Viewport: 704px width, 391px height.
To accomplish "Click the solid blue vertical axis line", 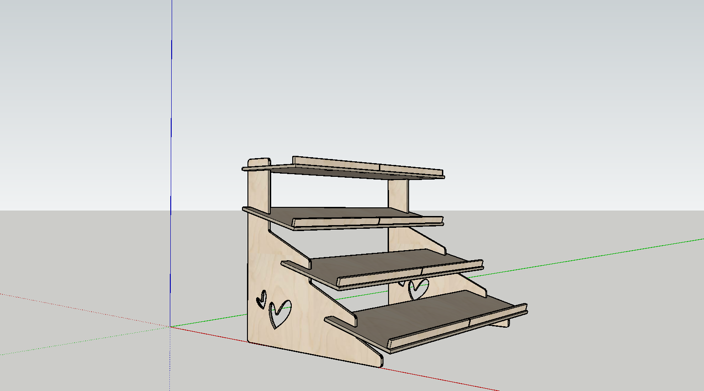I will click(x=172, y=137).
